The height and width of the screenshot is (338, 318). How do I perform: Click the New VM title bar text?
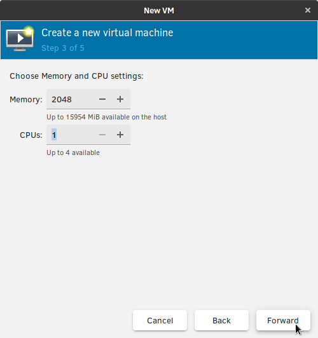159,11
